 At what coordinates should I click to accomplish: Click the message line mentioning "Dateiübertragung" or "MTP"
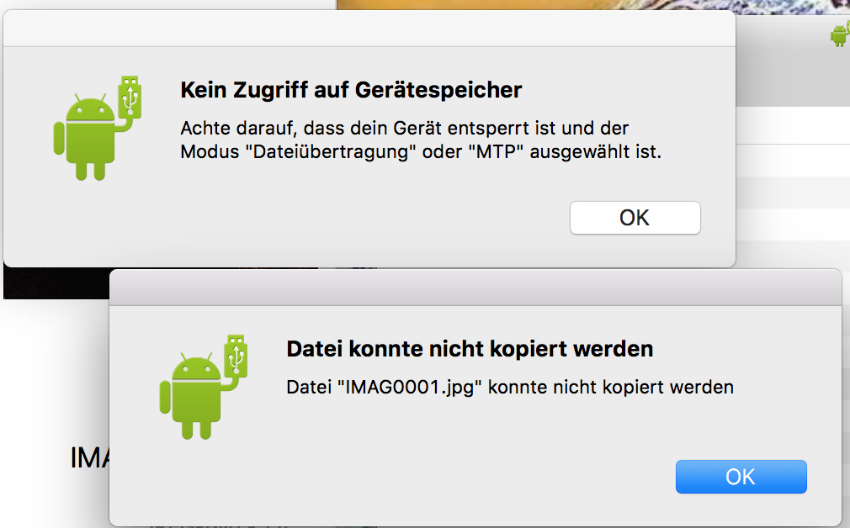click(x=421, y=151)
